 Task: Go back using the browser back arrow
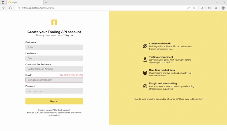click(4, 8)
